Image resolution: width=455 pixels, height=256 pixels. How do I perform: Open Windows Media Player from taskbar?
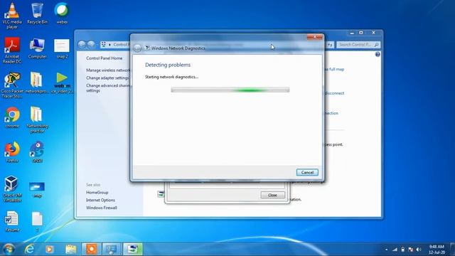pyautogui.click(x=50, y=249)
